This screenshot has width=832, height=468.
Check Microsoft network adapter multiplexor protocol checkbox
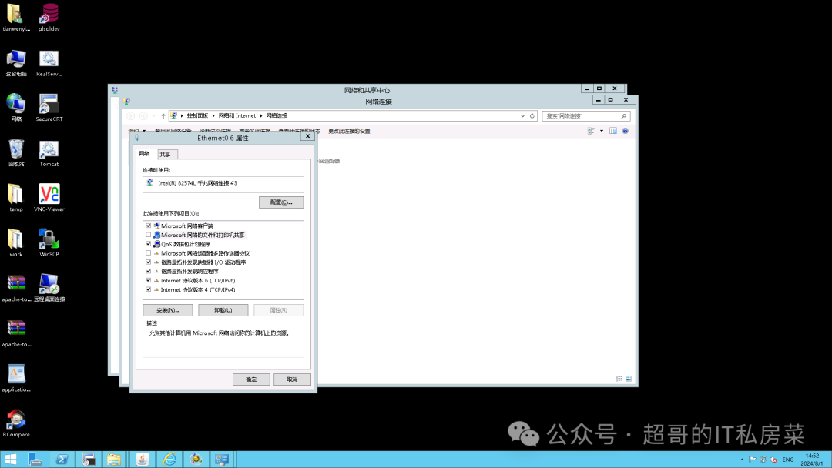click(149, 253)
